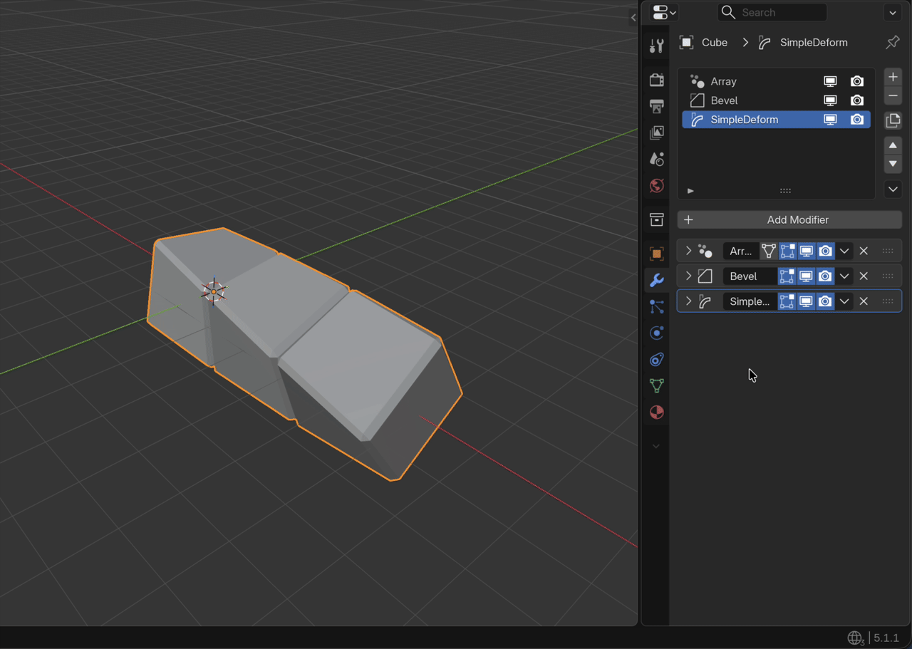Remove the Array modifier with its X
This screenshot has height=649, width=912.
[x=864, y=251]
